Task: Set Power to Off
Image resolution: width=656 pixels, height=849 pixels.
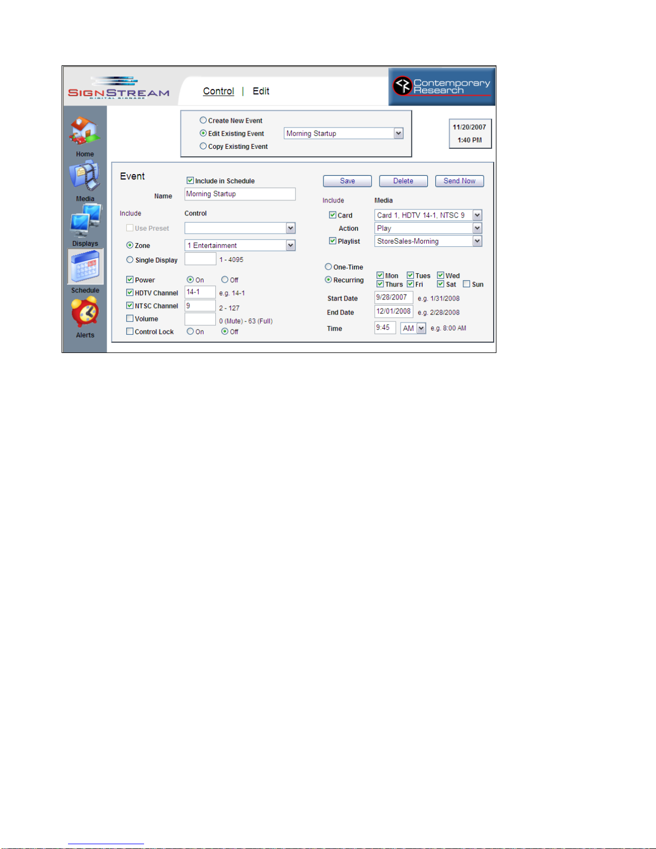Action: (225, 280)
